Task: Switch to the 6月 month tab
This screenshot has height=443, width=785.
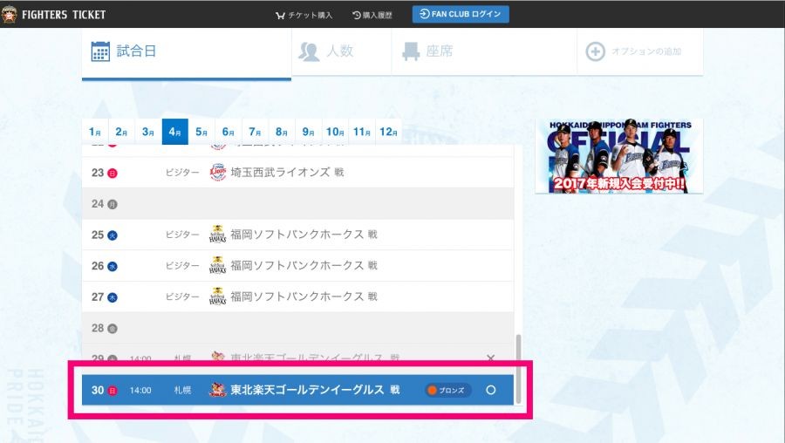Action: (x=229, y=132)
